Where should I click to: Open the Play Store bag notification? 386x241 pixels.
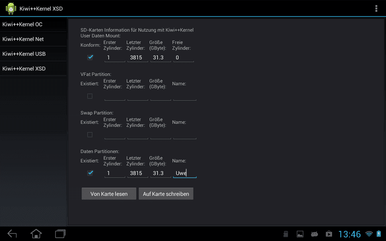329,234
